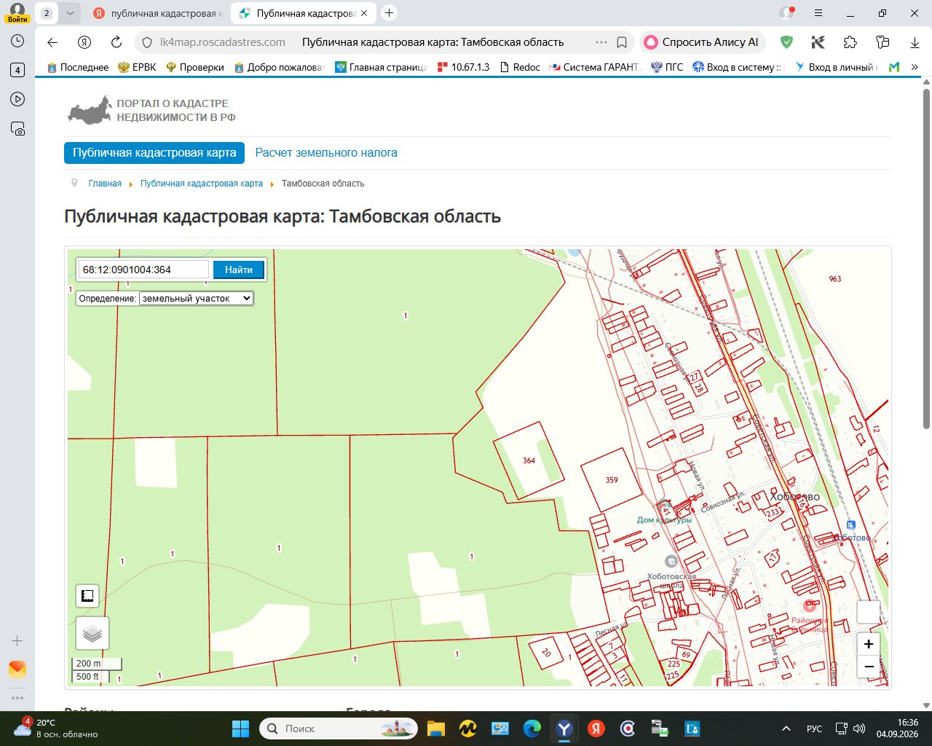Open Yandex browser from taskbar
The height and width of the screenshot is (746, 932).
point(564,729)
